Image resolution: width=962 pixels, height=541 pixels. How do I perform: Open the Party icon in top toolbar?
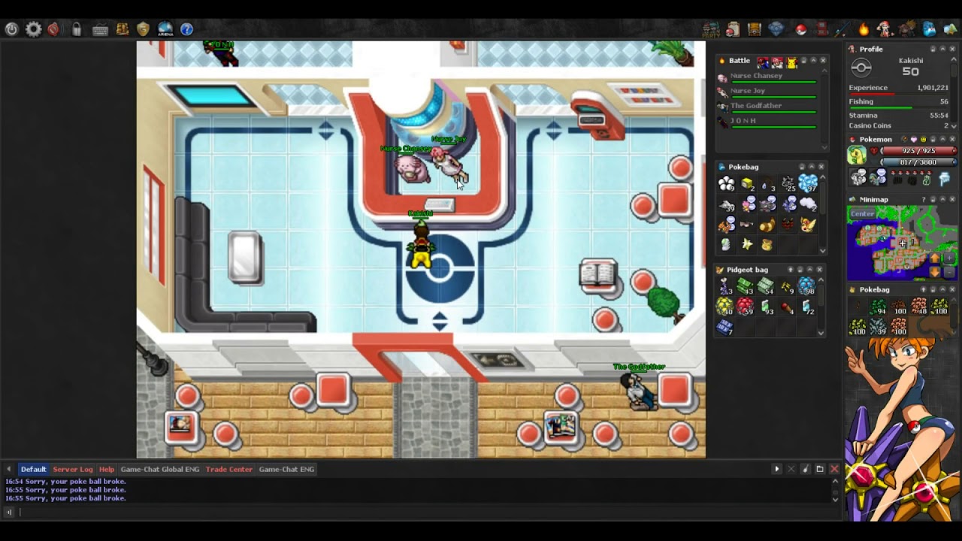[712, 30]
